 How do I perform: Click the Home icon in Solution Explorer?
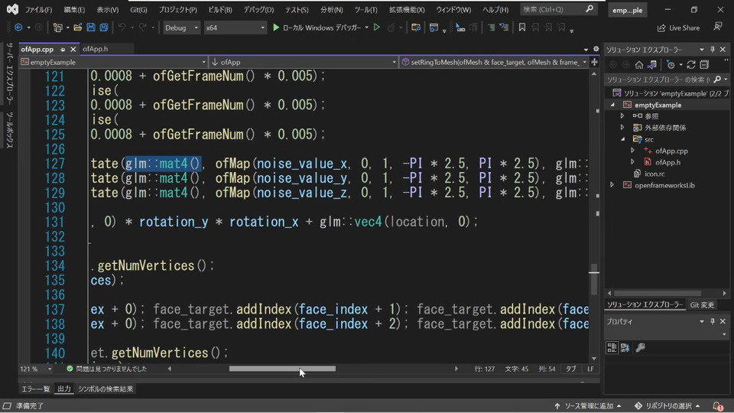tap(638, 65)
